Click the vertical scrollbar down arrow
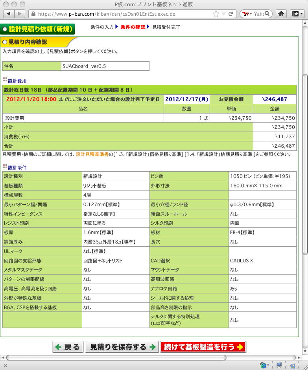Image resolution: width=308 pixels, height=370 pixels. click(305, 352)
